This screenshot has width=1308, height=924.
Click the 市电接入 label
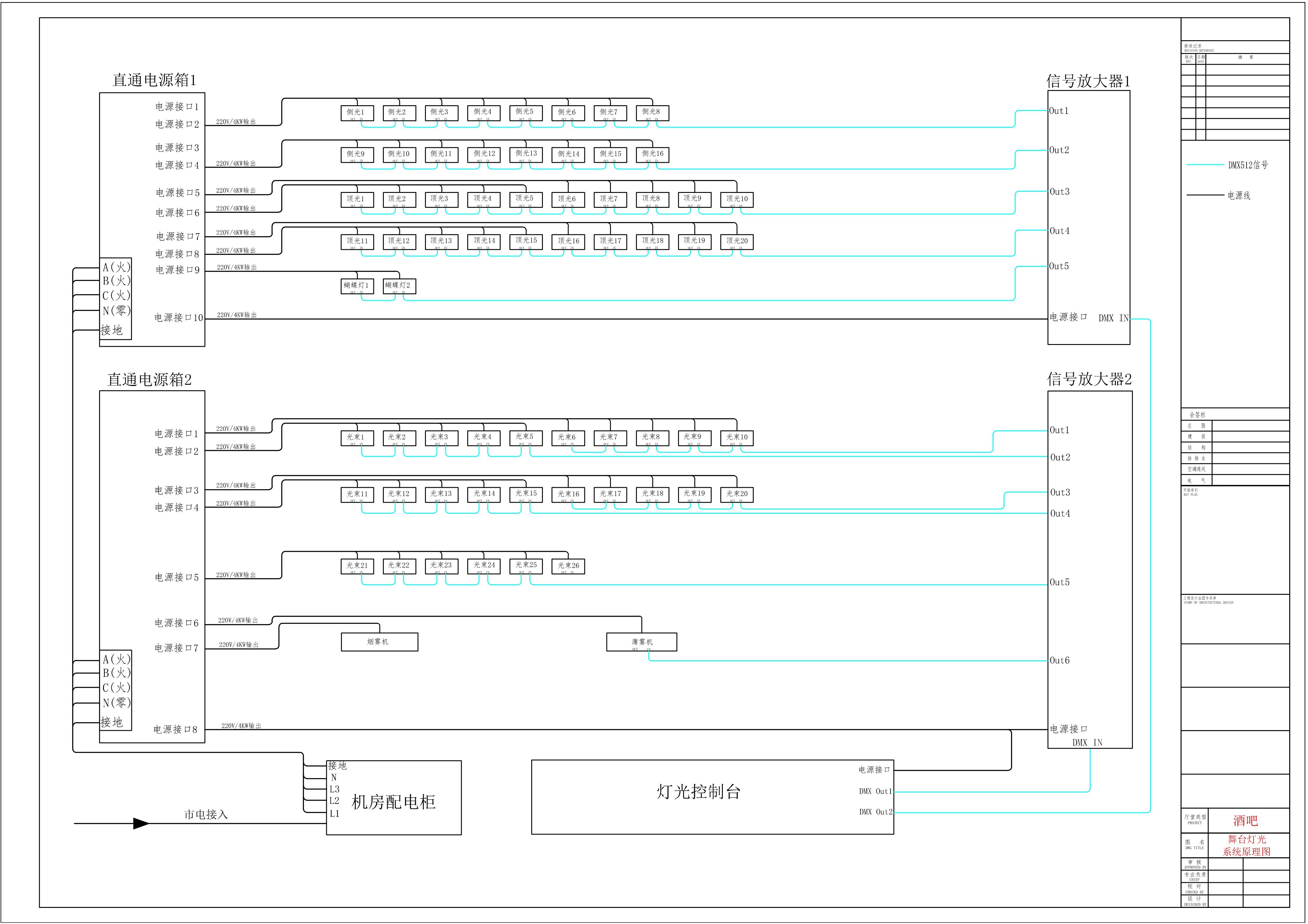(x=206, y=815)
